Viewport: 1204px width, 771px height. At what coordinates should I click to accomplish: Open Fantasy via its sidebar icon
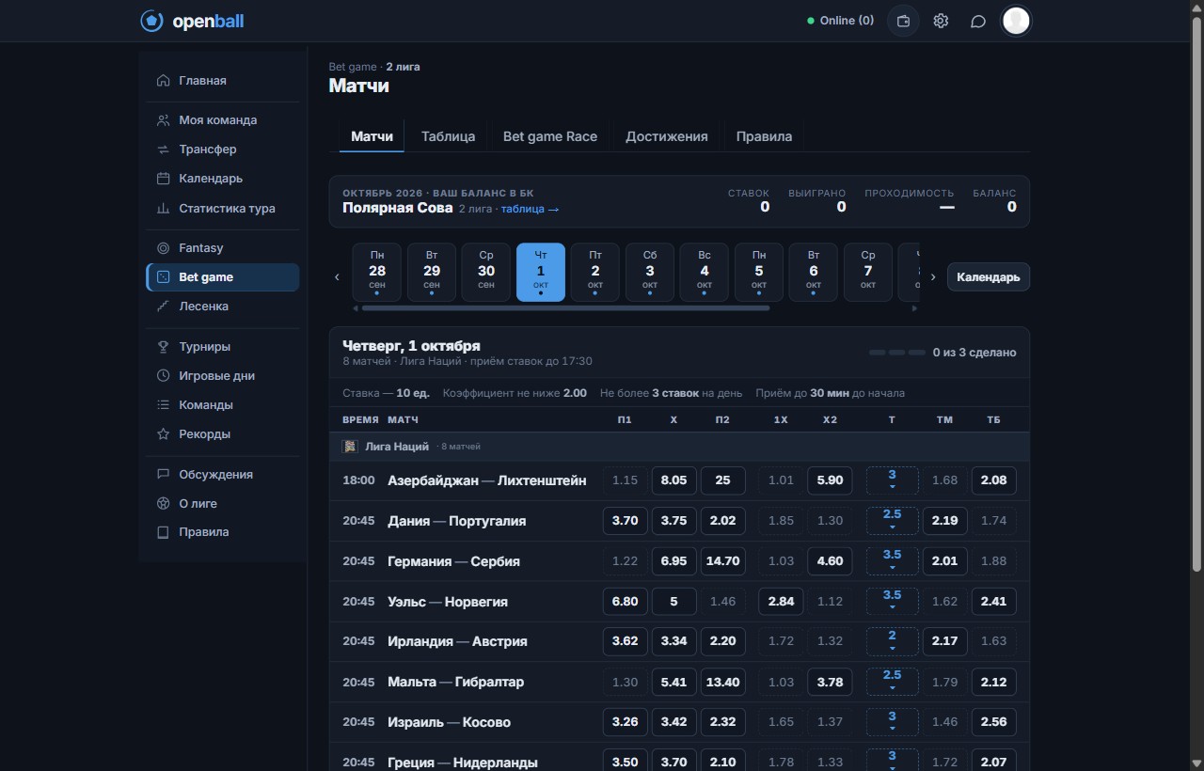(163, 248)
